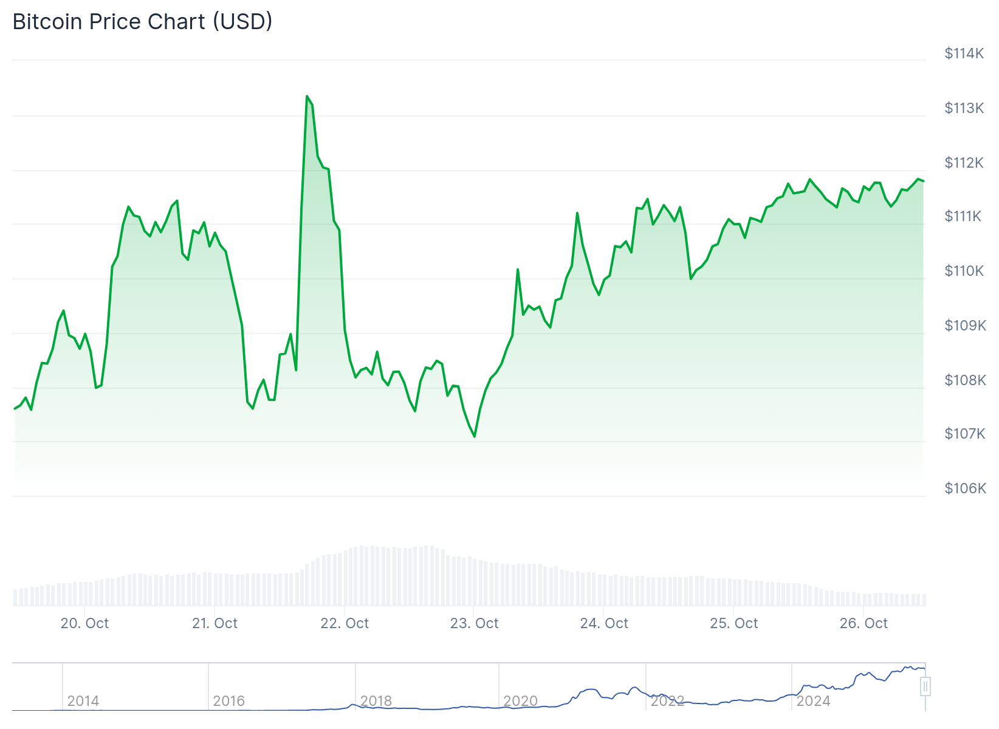The image size is (999, 729).
Task: Click the $110K price axis label
Action: click(x=964, y=271)
